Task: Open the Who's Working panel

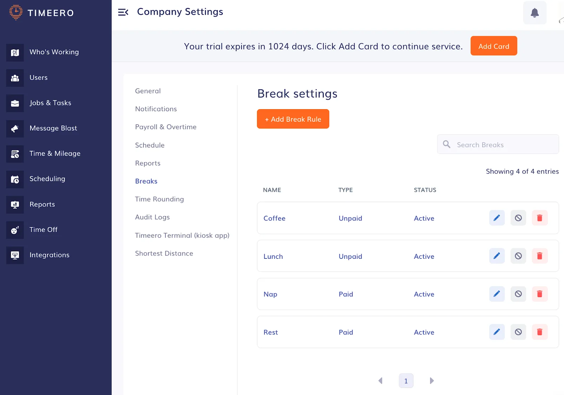Action: click(x=54, y=52)
